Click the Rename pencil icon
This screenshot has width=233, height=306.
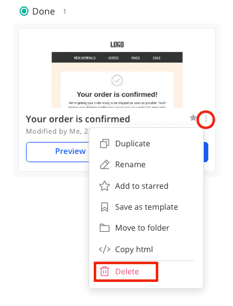[x=104, y=165]
